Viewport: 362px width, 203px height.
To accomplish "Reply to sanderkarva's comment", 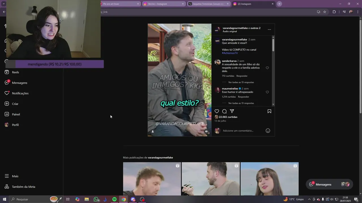I will pyautogui.click(x=242, y=76).
